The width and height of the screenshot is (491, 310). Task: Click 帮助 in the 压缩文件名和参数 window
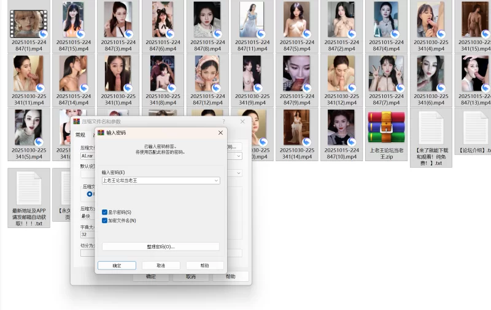(231, 276)
